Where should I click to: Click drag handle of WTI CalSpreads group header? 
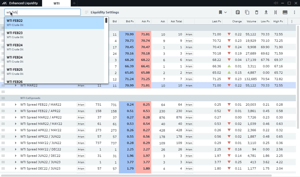pos(3,98)
